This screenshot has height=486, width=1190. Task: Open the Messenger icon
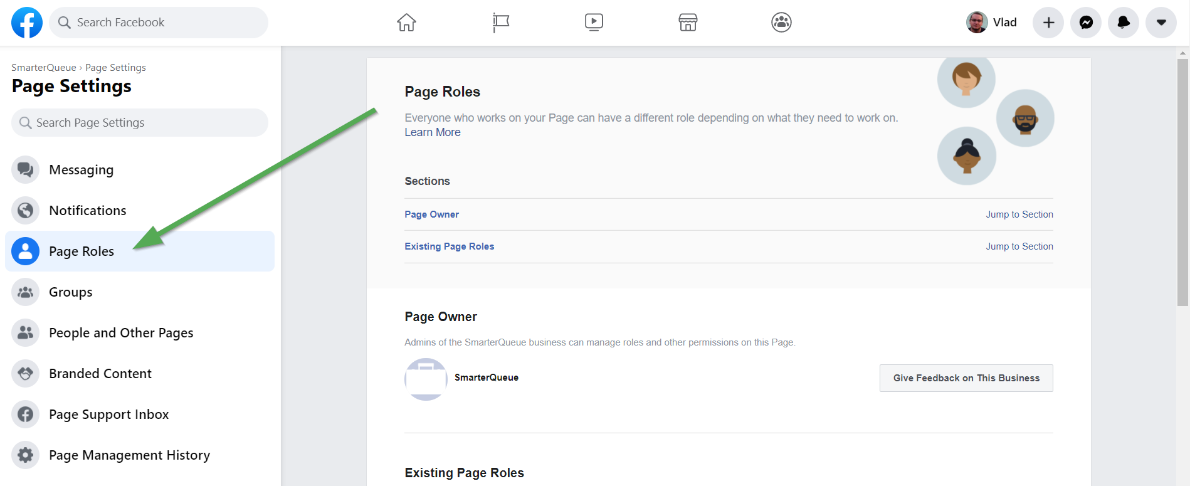1086,23
